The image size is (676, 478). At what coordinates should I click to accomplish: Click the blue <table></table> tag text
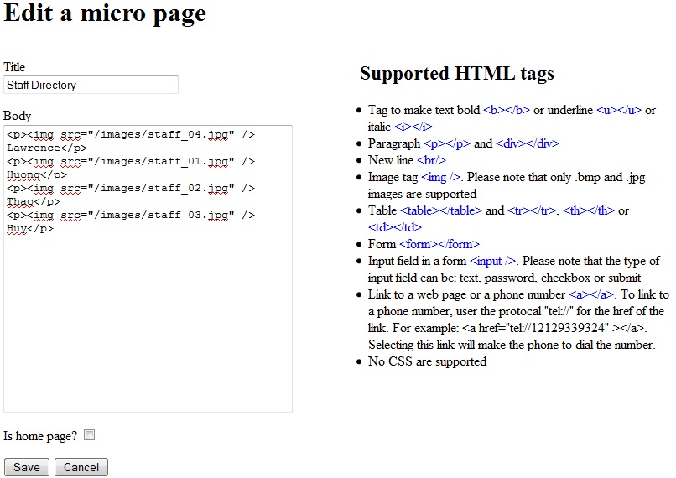click(441, 210)
